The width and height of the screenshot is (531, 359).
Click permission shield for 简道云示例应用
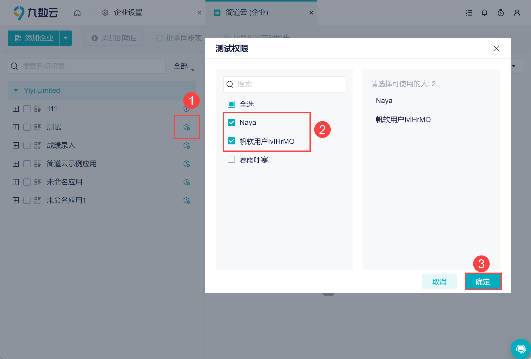pos(186,164)
